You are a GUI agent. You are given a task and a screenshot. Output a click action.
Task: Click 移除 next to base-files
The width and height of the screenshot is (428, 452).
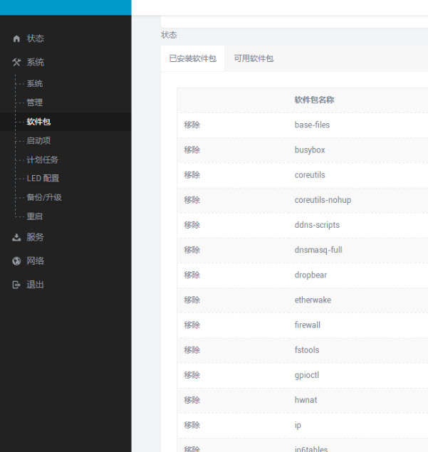tap(192, 125)
